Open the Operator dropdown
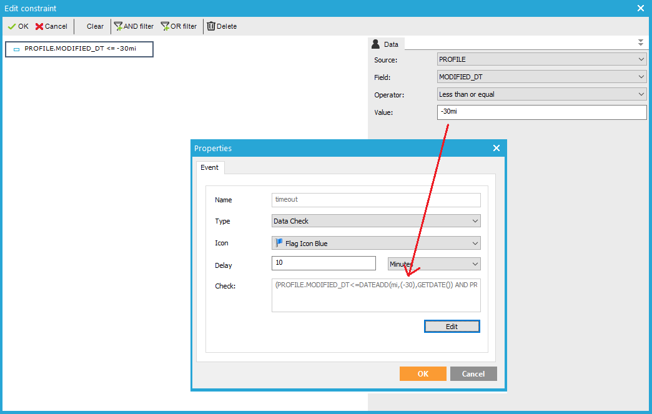 542,94
